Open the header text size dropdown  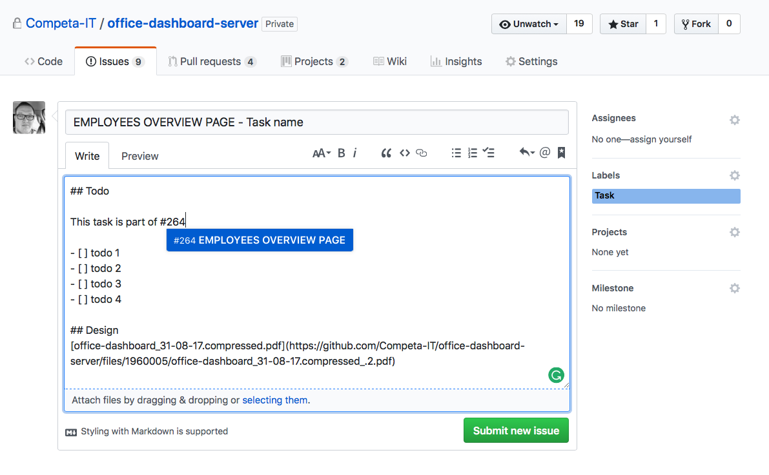(322, 153)
